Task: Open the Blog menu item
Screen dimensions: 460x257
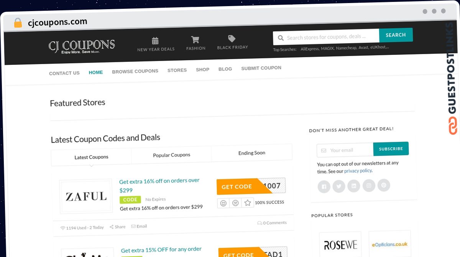Action: [x=225, y=69]
